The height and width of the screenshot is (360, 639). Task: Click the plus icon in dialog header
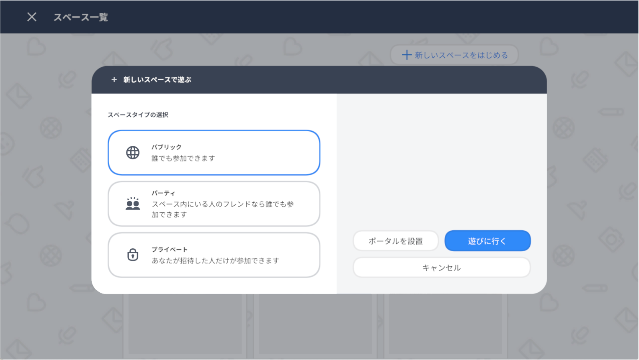114,79
